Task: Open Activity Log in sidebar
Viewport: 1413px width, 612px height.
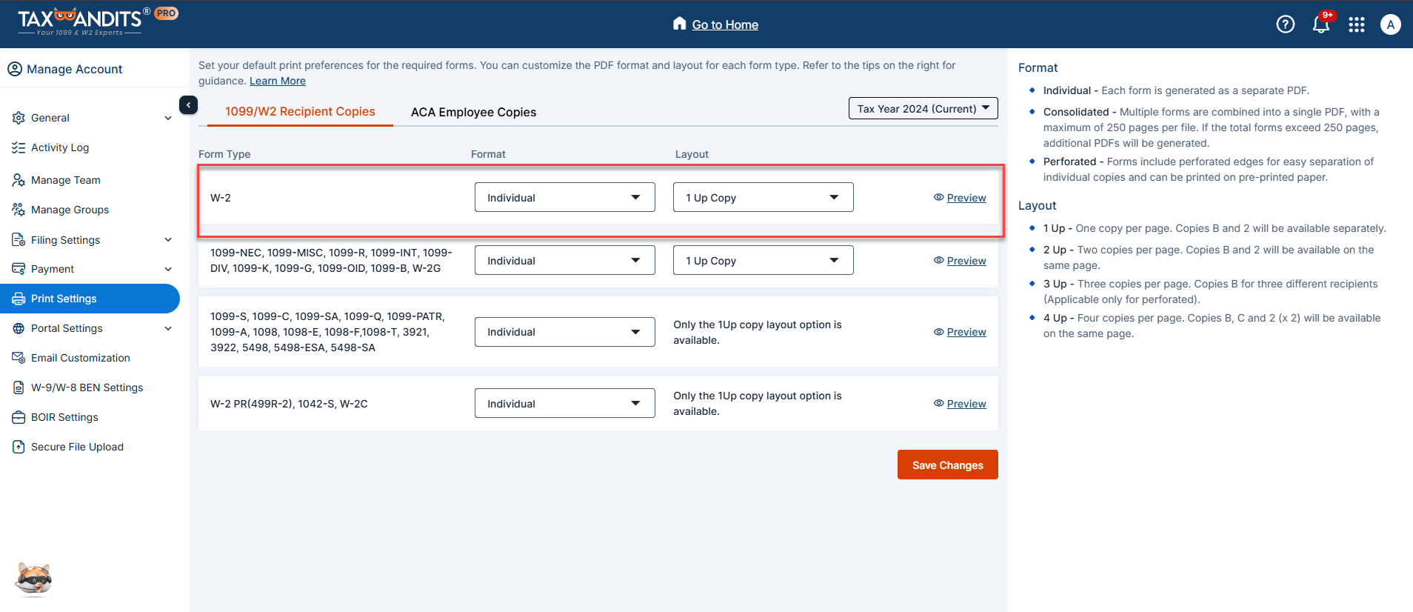Action: pyautogui.click(x=60, y=147)
